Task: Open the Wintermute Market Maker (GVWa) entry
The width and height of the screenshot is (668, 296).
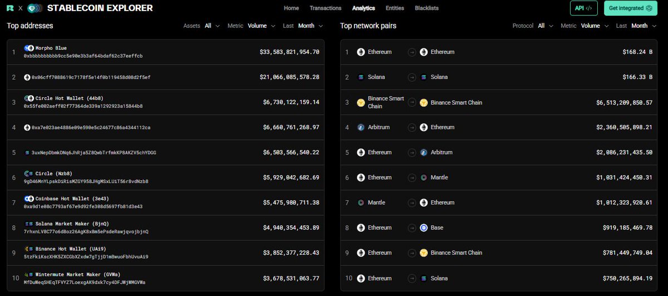Action: (165, 278)
